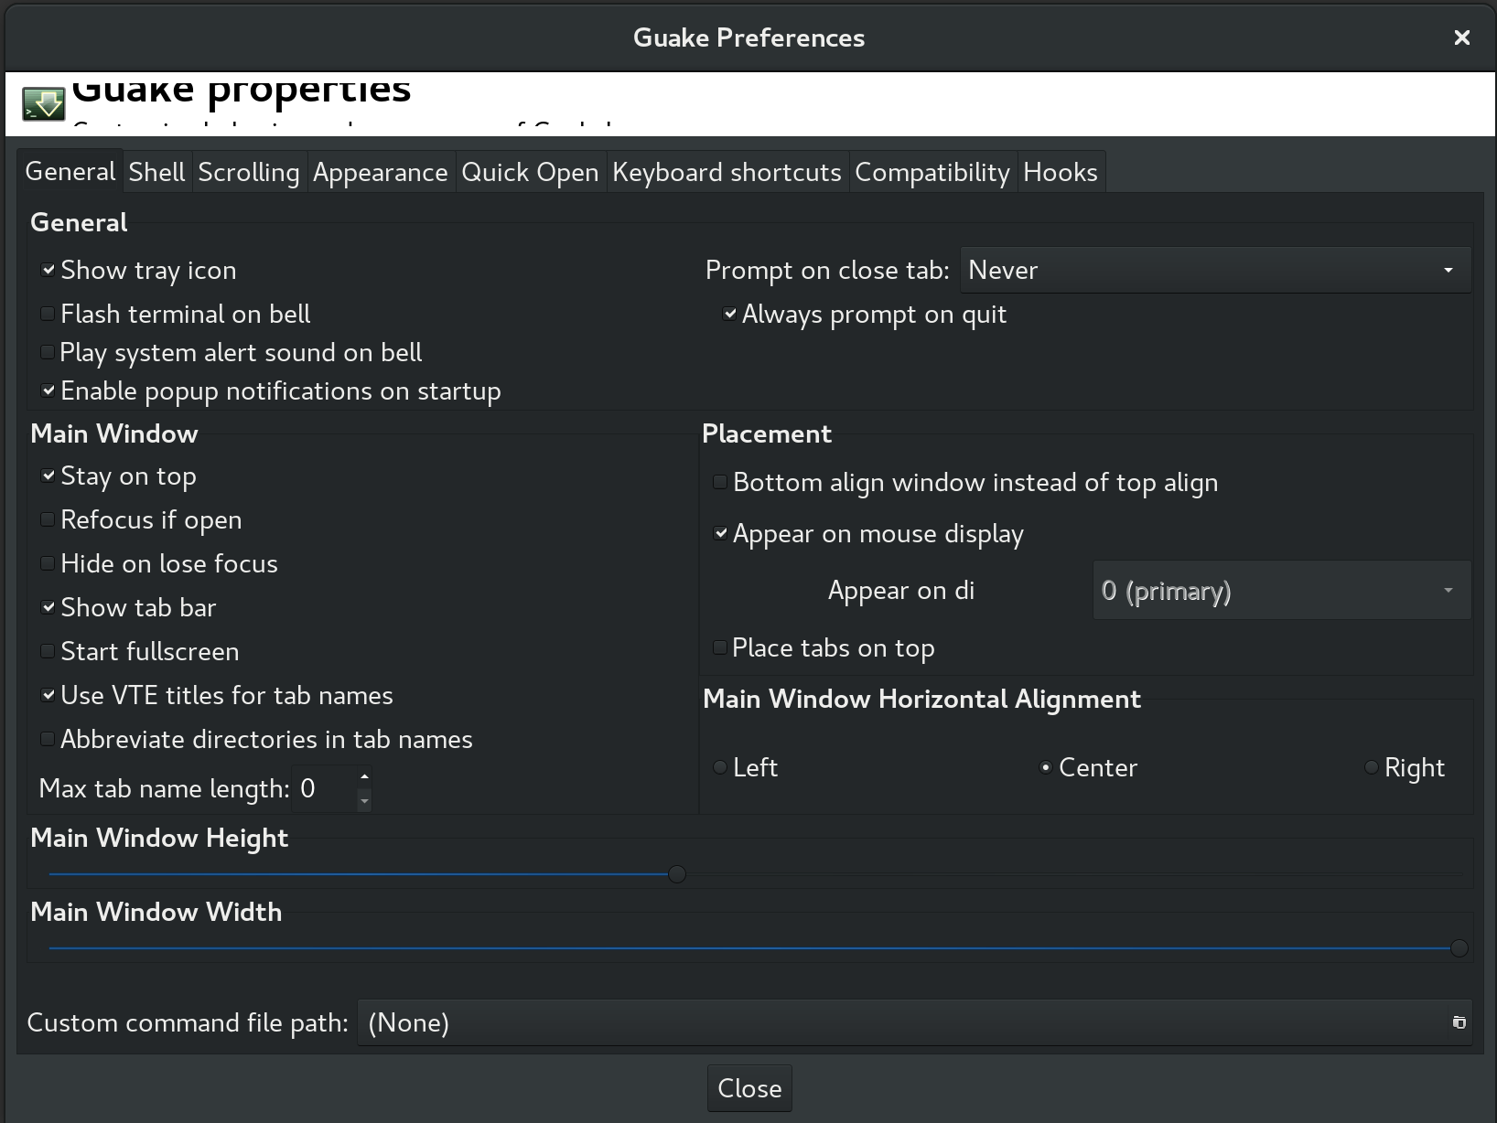Select the Left alignment option

pos(720,767)
